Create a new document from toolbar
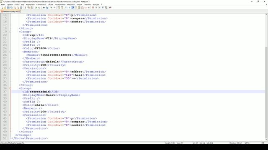The width and height of the screenshot is (268, 150). tap(2, 7)
